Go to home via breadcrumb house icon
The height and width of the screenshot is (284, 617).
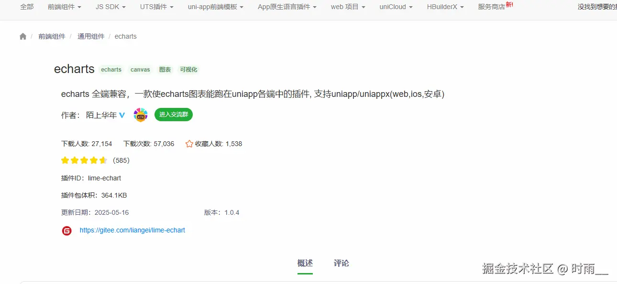23,36
